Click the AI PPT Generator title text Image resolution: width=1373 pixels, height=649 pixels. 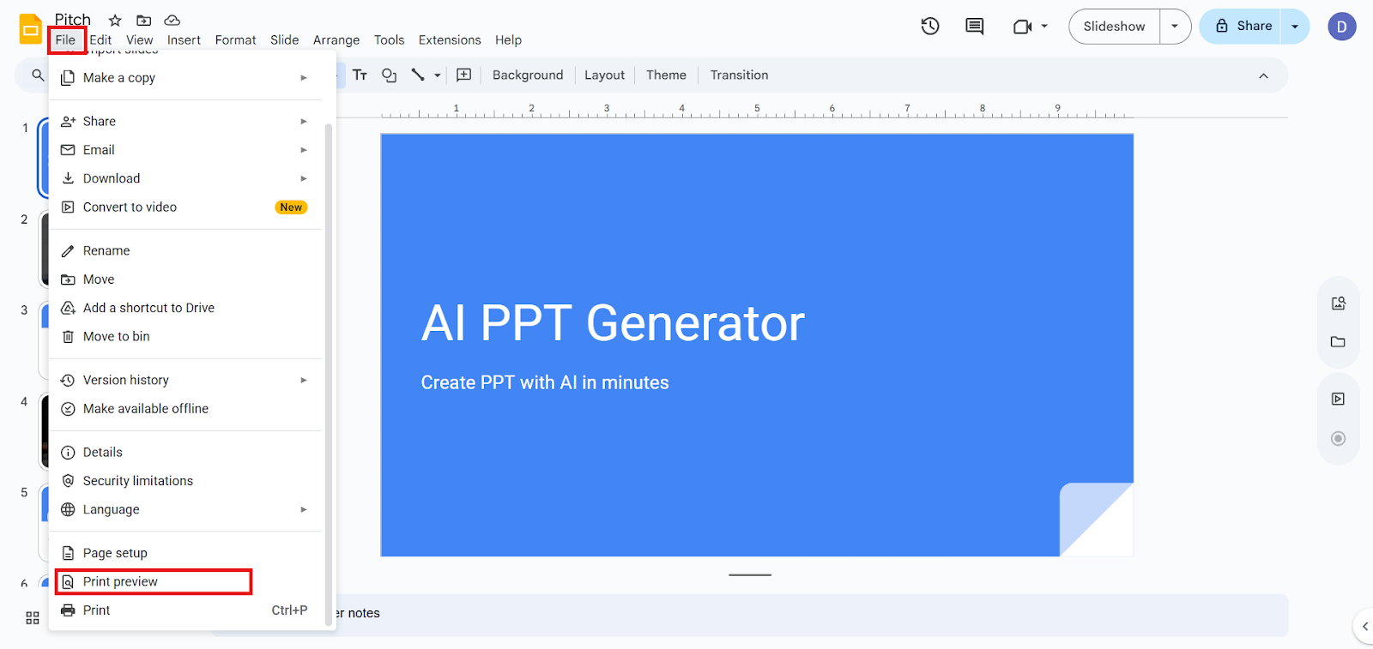[x=613, y=323]
